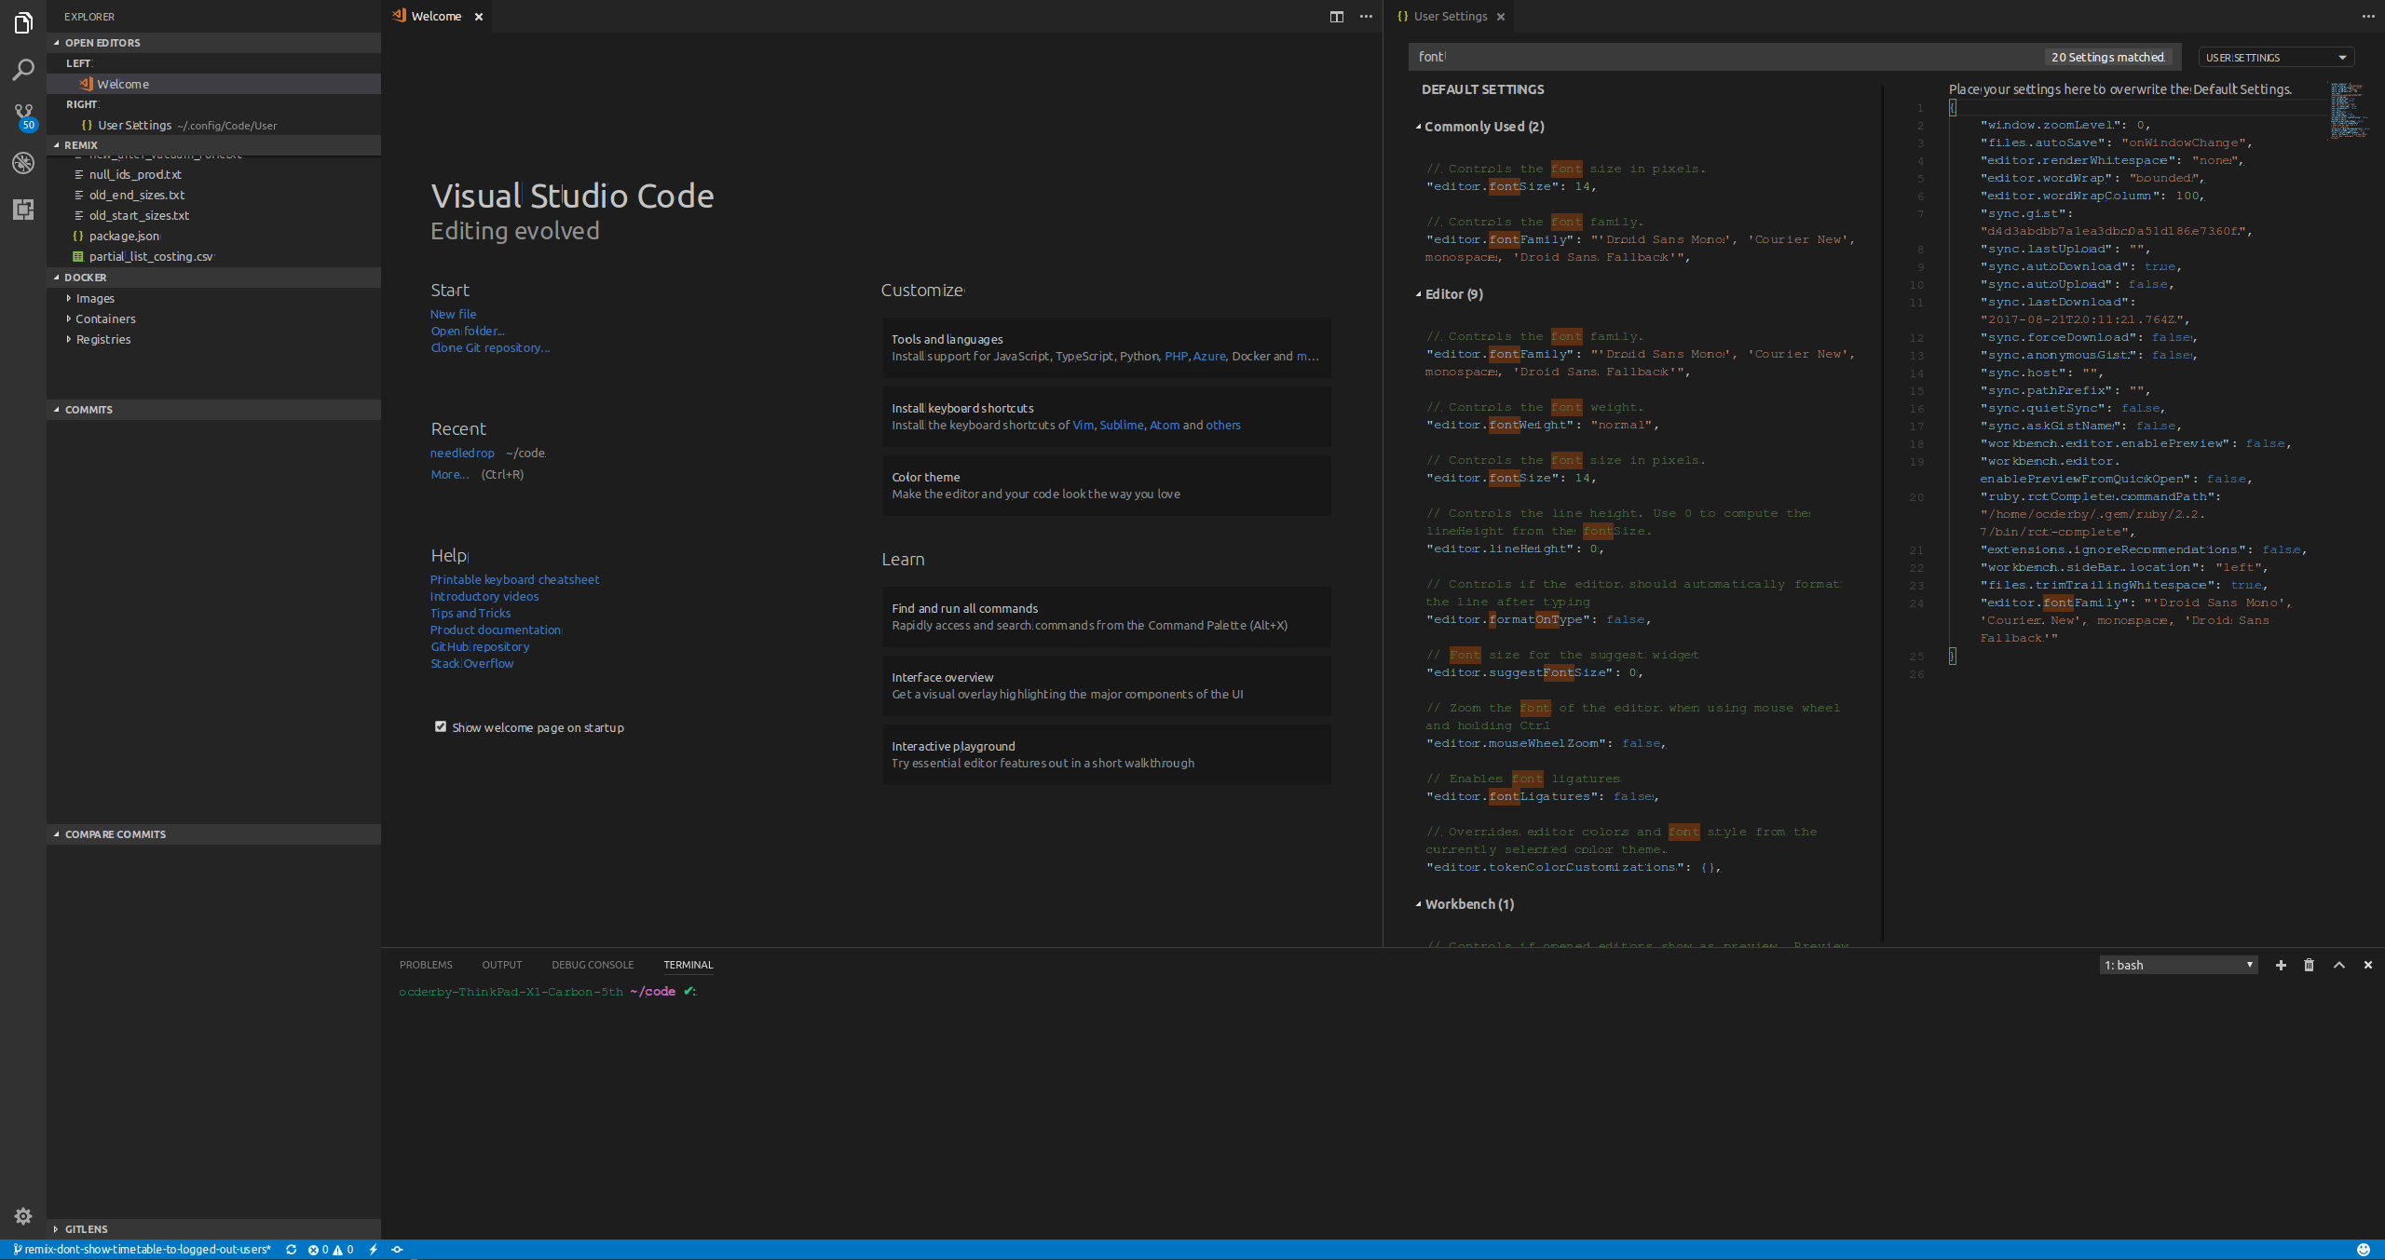Click the New file link
The image size is (2385, 1260).
coord(453,314)
